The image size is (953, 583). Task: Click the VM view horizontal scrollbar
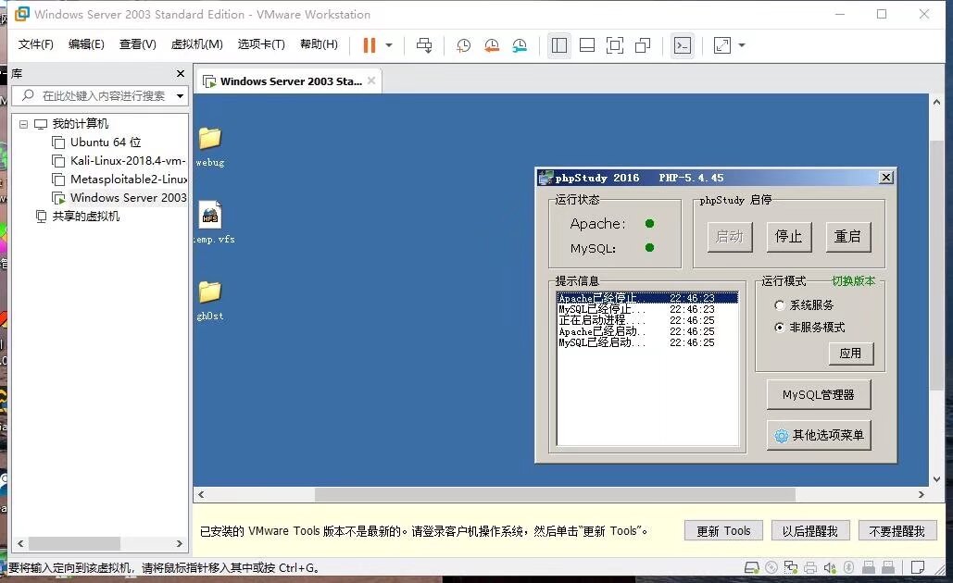click(554, 494)
